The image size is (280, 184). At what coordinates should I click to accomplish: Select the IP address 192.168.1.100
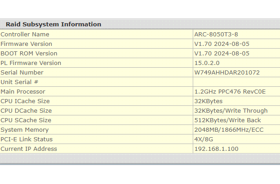pyautogui.click(x=216, y=149)
